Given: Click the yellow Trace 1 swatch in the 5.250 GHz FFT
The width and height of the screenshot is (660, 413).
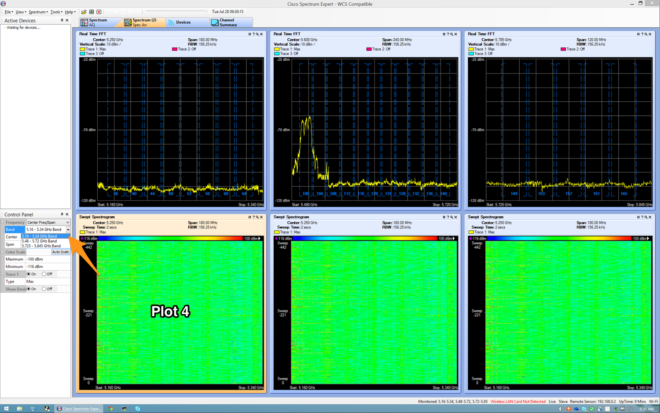Looking at the screenshot, I should click(82, 49).
